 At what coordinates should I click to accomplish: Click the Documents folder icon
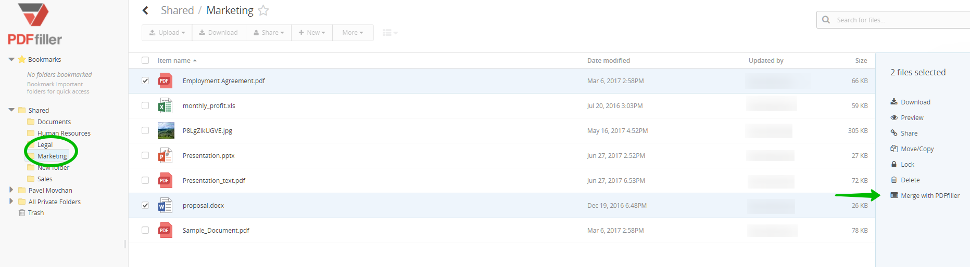coord(31,122)
